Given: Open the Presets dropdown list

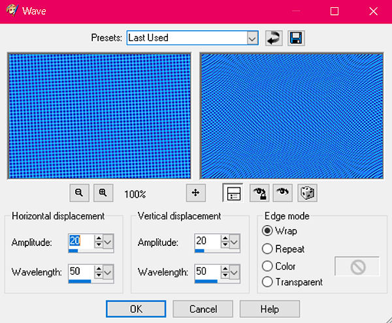Looking at the screenshot, I should 252,38.
